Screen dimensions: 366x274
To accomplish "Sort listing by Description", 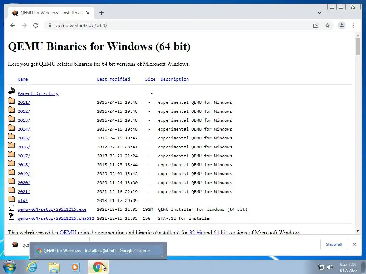I will pos(174,79).
